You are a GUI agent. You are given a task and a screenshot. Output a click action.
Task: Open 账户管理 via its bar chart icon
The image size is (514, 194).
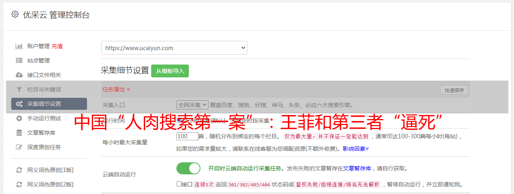coord(19,46)
